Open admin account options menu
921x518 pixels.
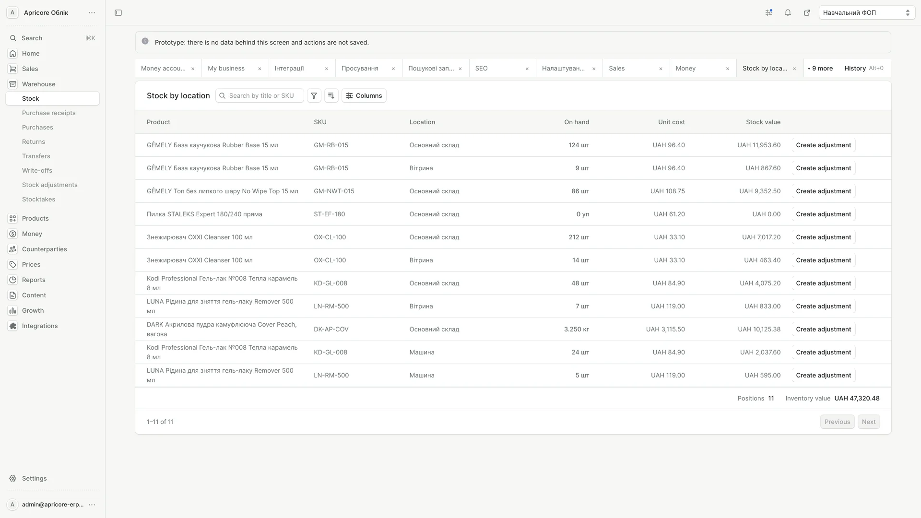(x=92, y=505)
